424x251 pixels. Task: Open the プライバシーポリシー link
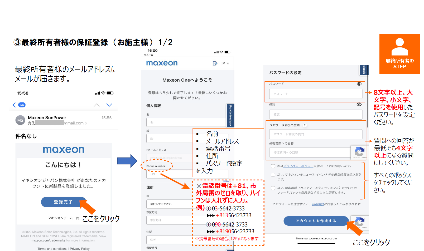point(298,166)
